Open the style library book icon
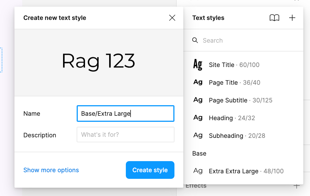Screen dimensions: 310x196 (x=275, y=18)
